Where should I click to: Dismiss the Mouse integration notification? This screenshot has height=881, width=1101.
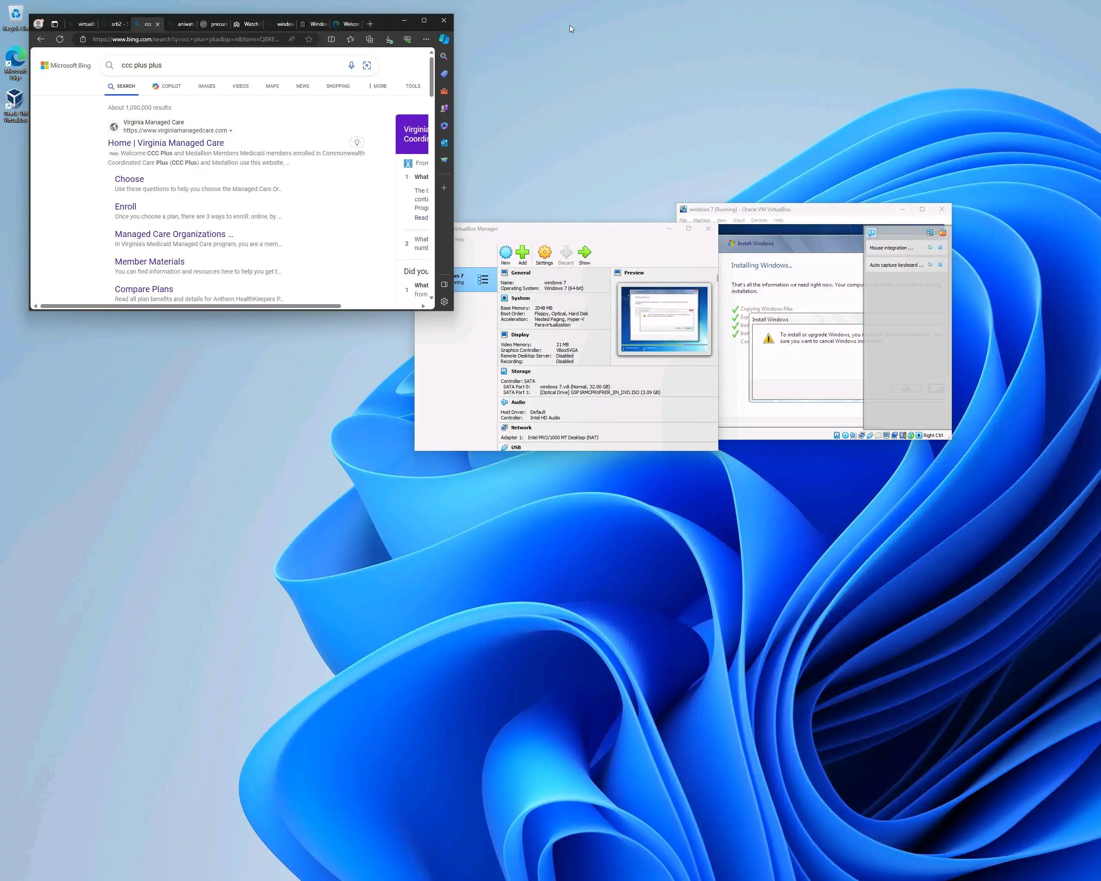pos(940,248)
